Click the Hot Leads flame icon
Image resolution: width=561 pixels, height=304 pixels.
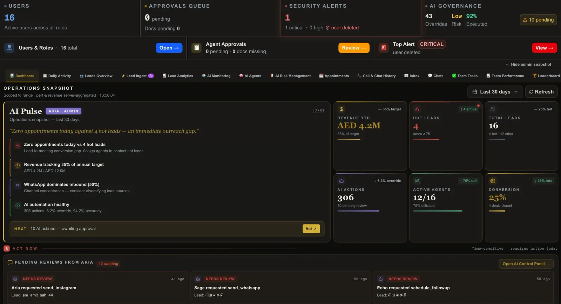coord(417,109)
